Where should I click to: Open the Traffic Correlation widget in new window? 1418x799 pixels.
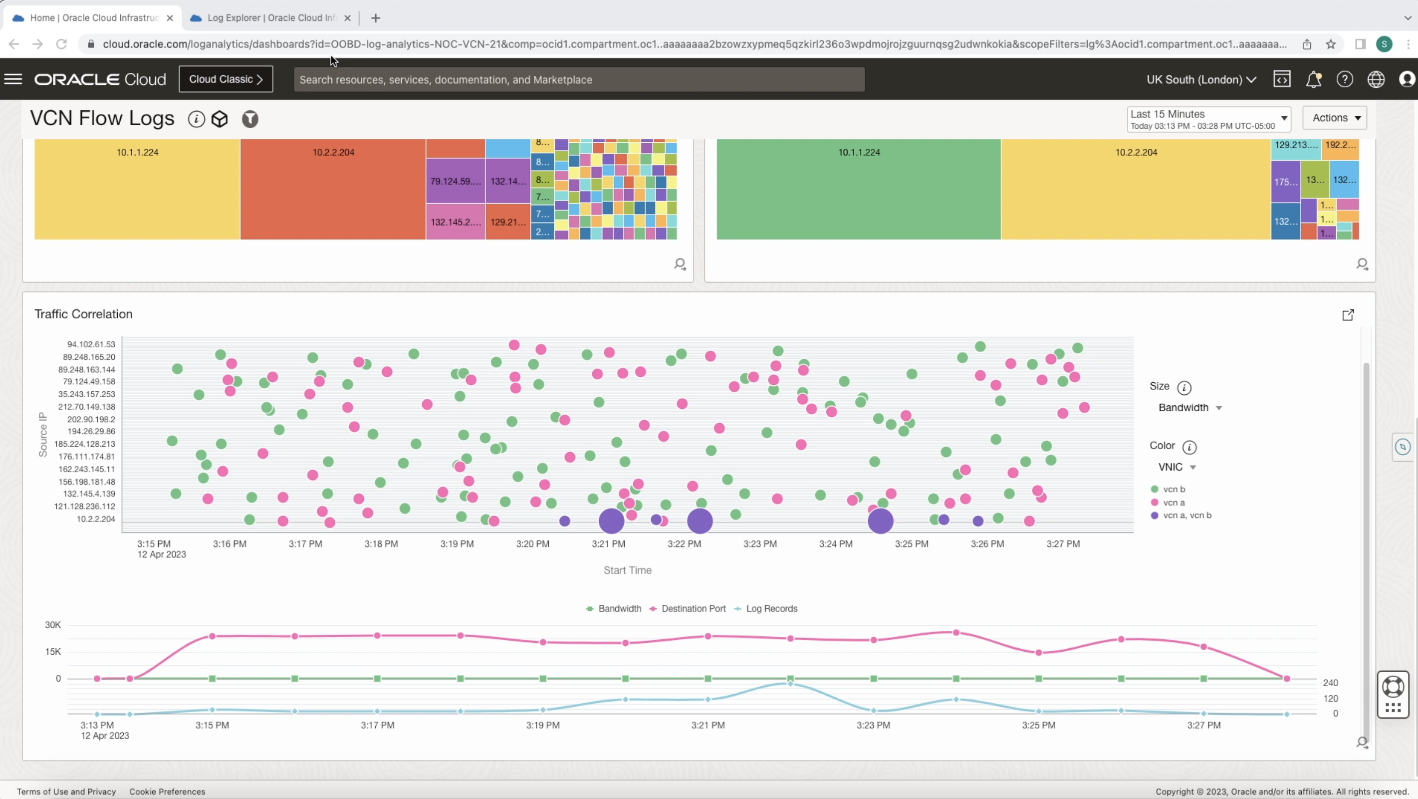[1348, 315]
